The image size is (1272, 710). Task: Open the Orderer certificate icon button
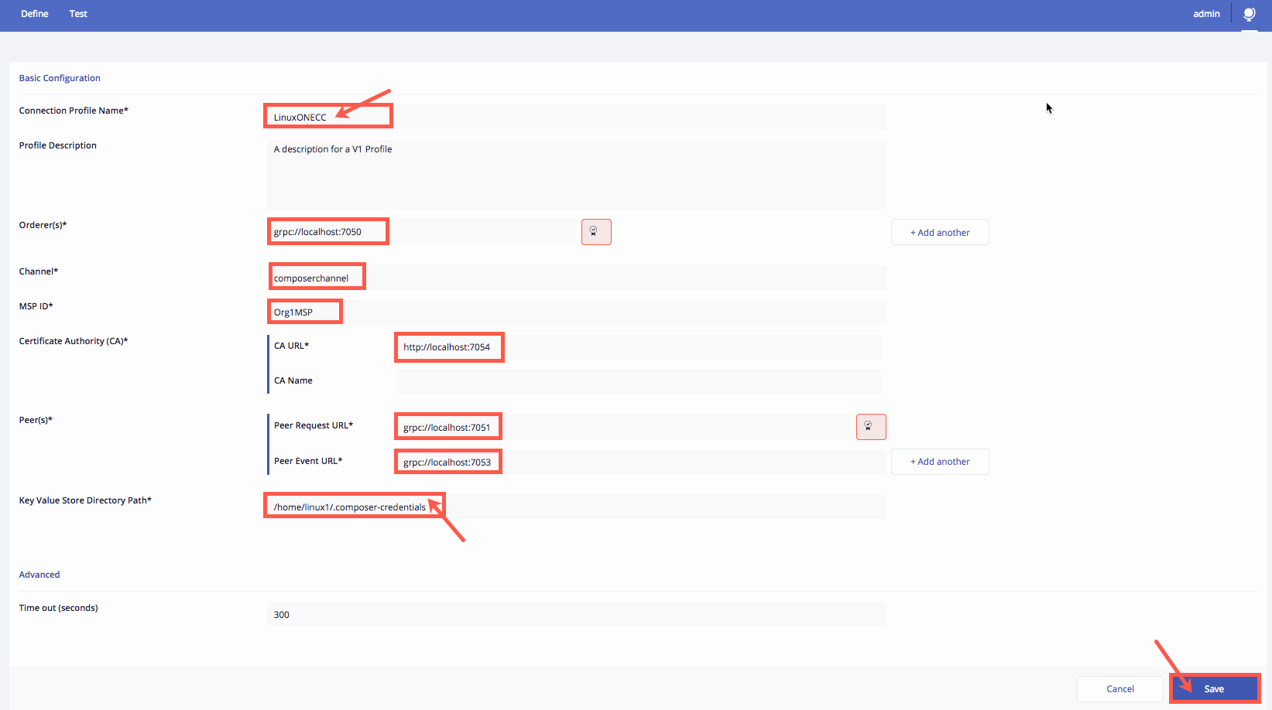click(x=596, y=232)
